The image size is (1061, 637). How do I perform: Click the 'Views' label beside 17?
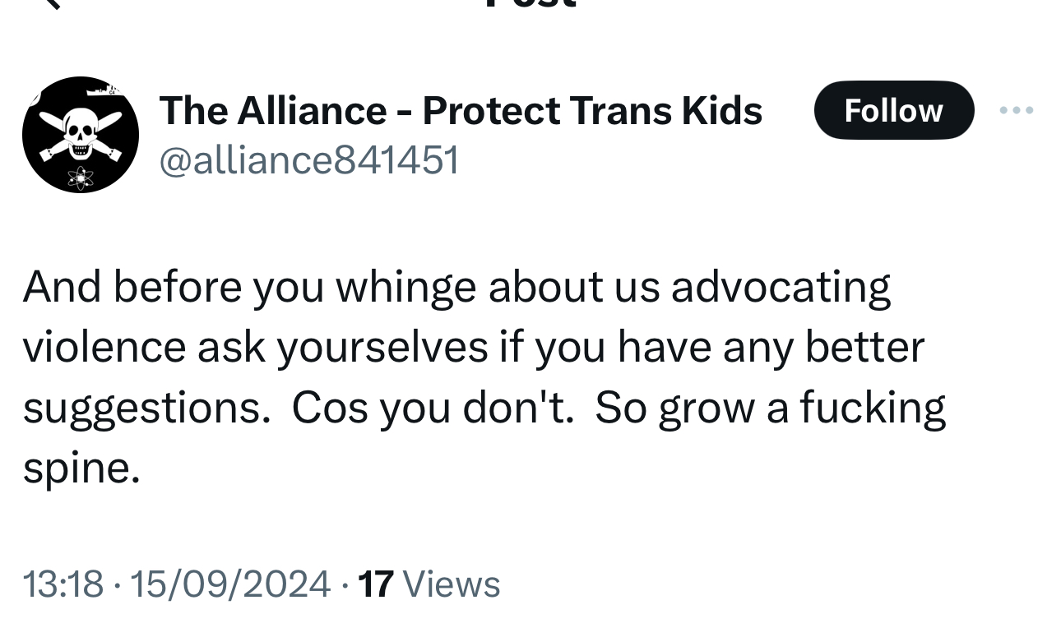coord(452,584)
